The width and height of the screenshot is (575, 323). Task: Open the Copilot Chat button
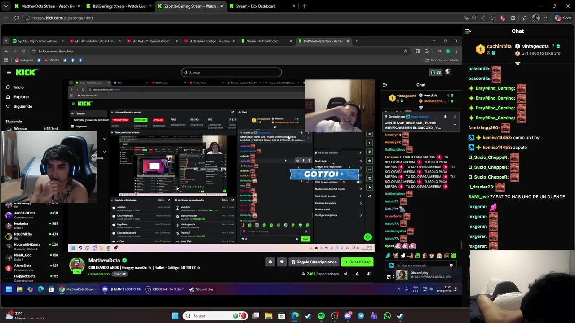click(562, 18)
